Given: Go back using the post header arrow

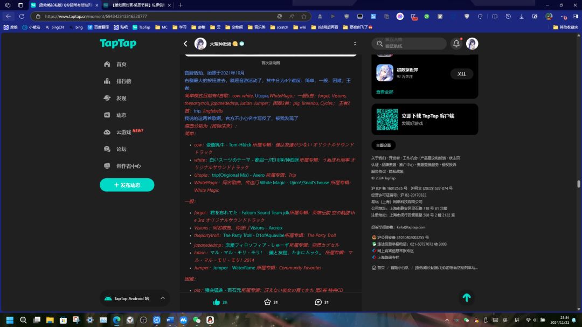Looking at the screenshot, I should 185,44.
